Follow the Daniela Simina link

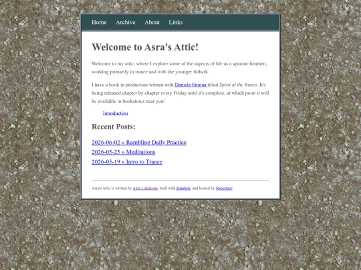(x=191, y=85)
